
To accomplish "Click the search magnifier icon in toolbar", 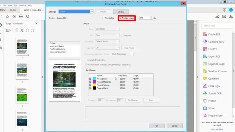I will click(x=28, y=17).
